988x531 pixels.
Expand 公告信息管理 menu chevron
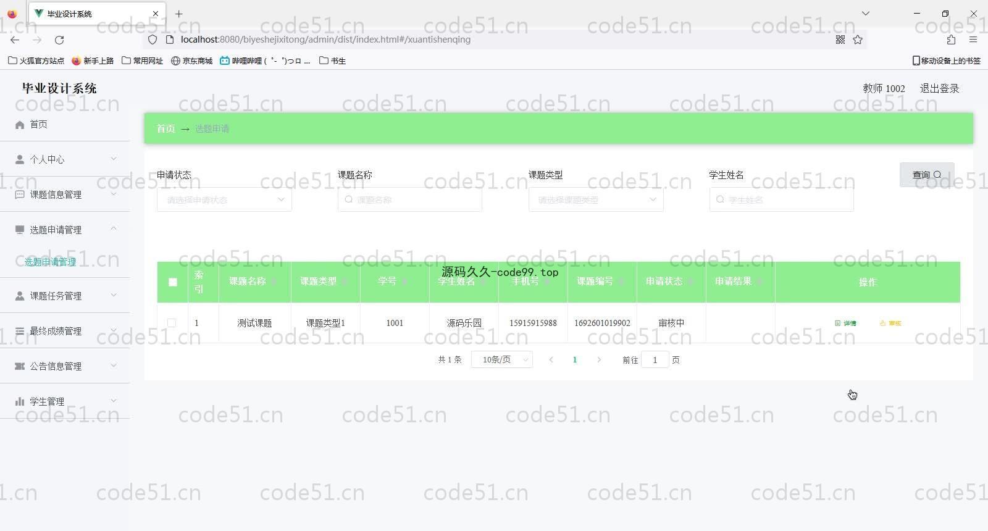point(114,366)
